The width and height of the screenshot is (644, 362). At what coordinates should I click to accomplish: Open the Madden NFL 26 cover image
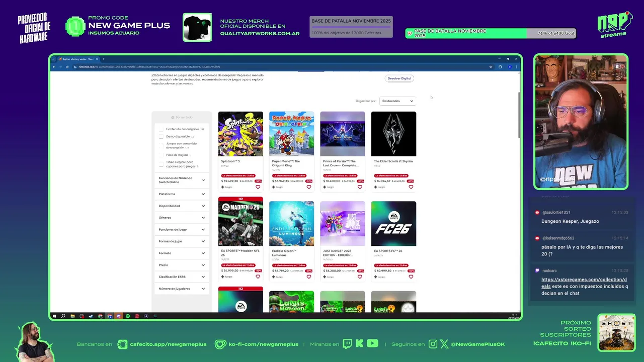240,224
